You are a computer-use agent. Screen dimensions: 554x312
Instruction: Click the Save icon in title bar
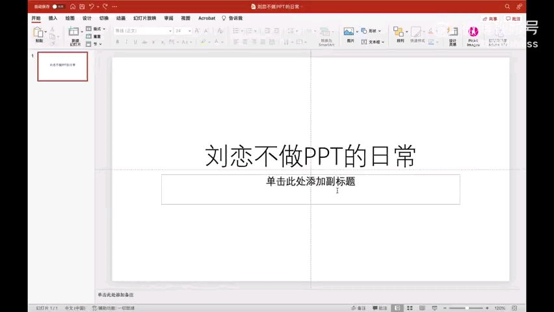82,6
